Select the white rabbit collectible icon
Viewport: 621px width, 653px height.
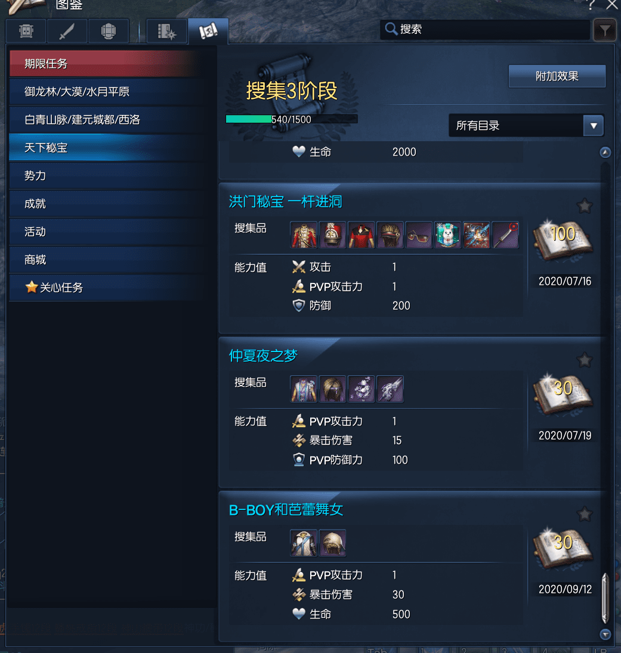[447, 235]
